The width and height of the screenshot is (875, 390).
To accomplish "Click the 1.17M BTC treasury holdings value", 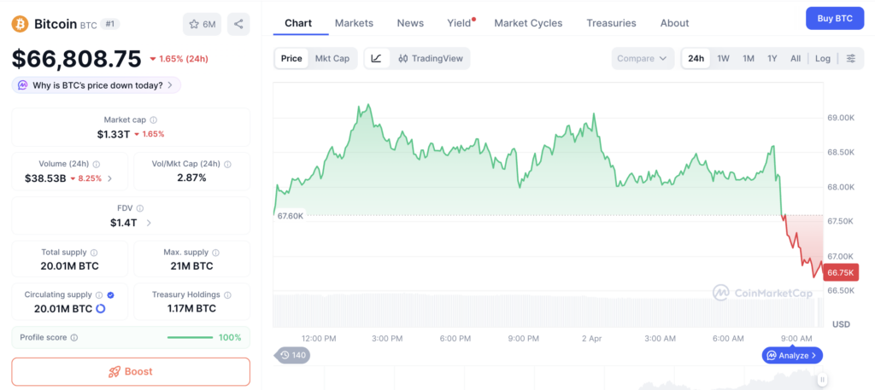I will pos(191,309).
